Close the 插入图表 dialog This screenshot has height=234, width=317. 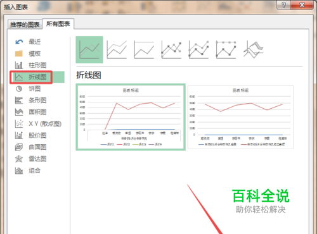click(302, 4)
